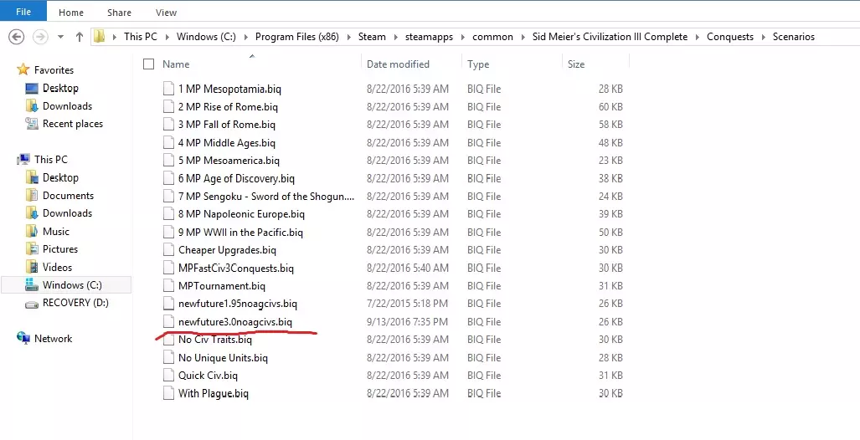Viewport: 860px width, 440px height.
Task: Select file icon of newfuture3.0noagcivs.biq
Action: (x=168, y=322)
